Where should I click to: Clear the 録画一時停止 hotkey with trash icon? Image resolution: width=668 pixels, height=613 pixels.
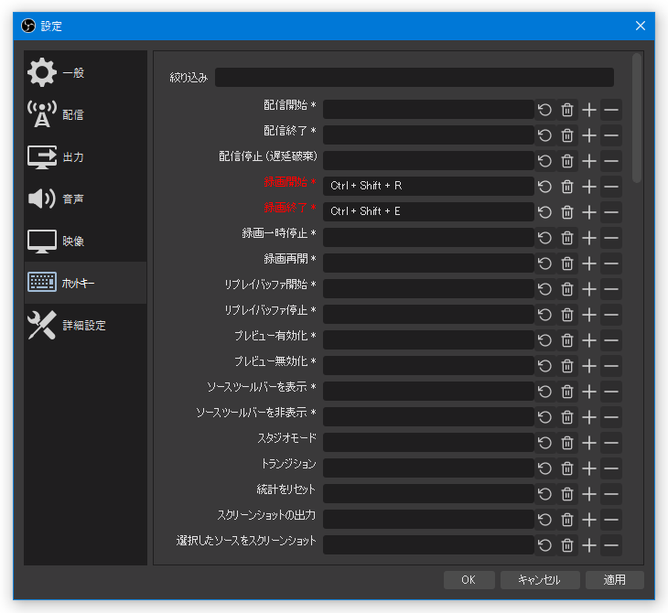567,238
